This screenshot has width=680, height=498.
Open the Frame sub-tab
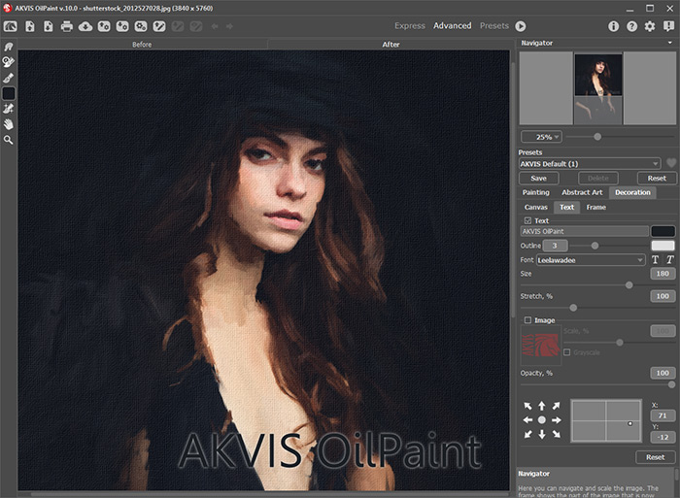coord(595,207)
